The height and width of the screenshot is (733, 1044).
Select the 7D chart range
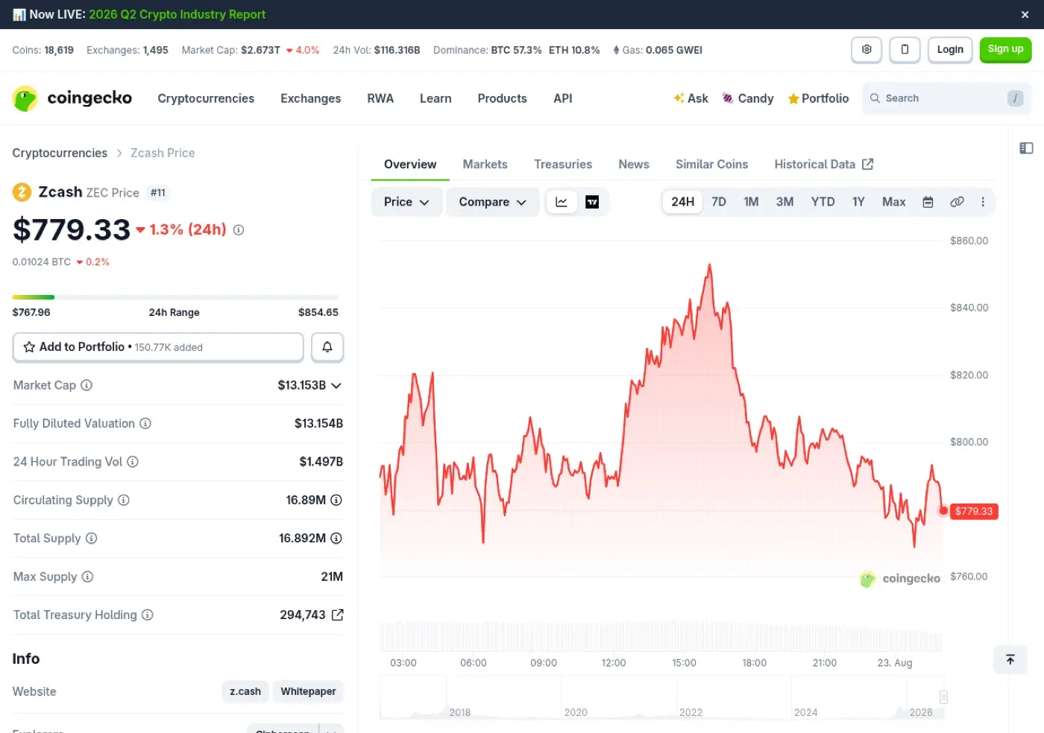(719, 202)
